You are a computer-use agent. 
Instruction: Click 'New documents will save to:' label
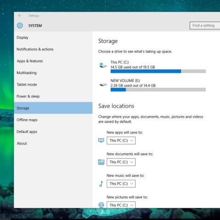[x=130, y=154]
